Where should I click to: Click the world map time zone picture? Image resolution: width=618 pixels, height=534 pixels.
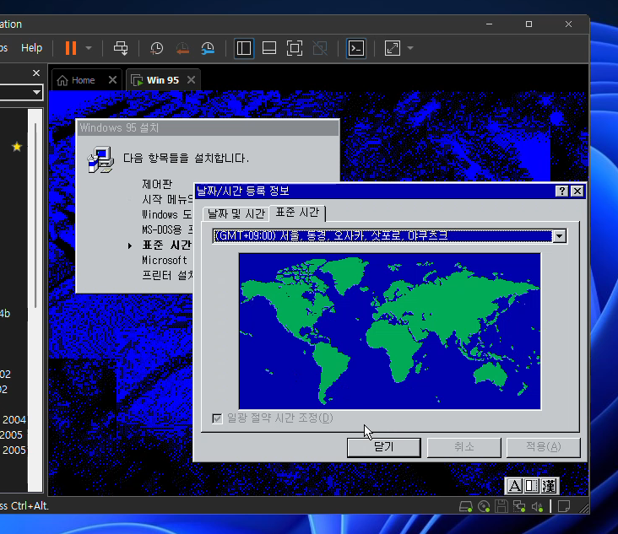tap(390, 332)
